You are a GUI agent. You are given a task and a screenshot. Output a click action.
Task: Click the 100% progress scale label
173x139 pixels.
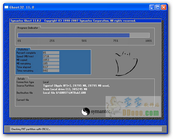149,41
